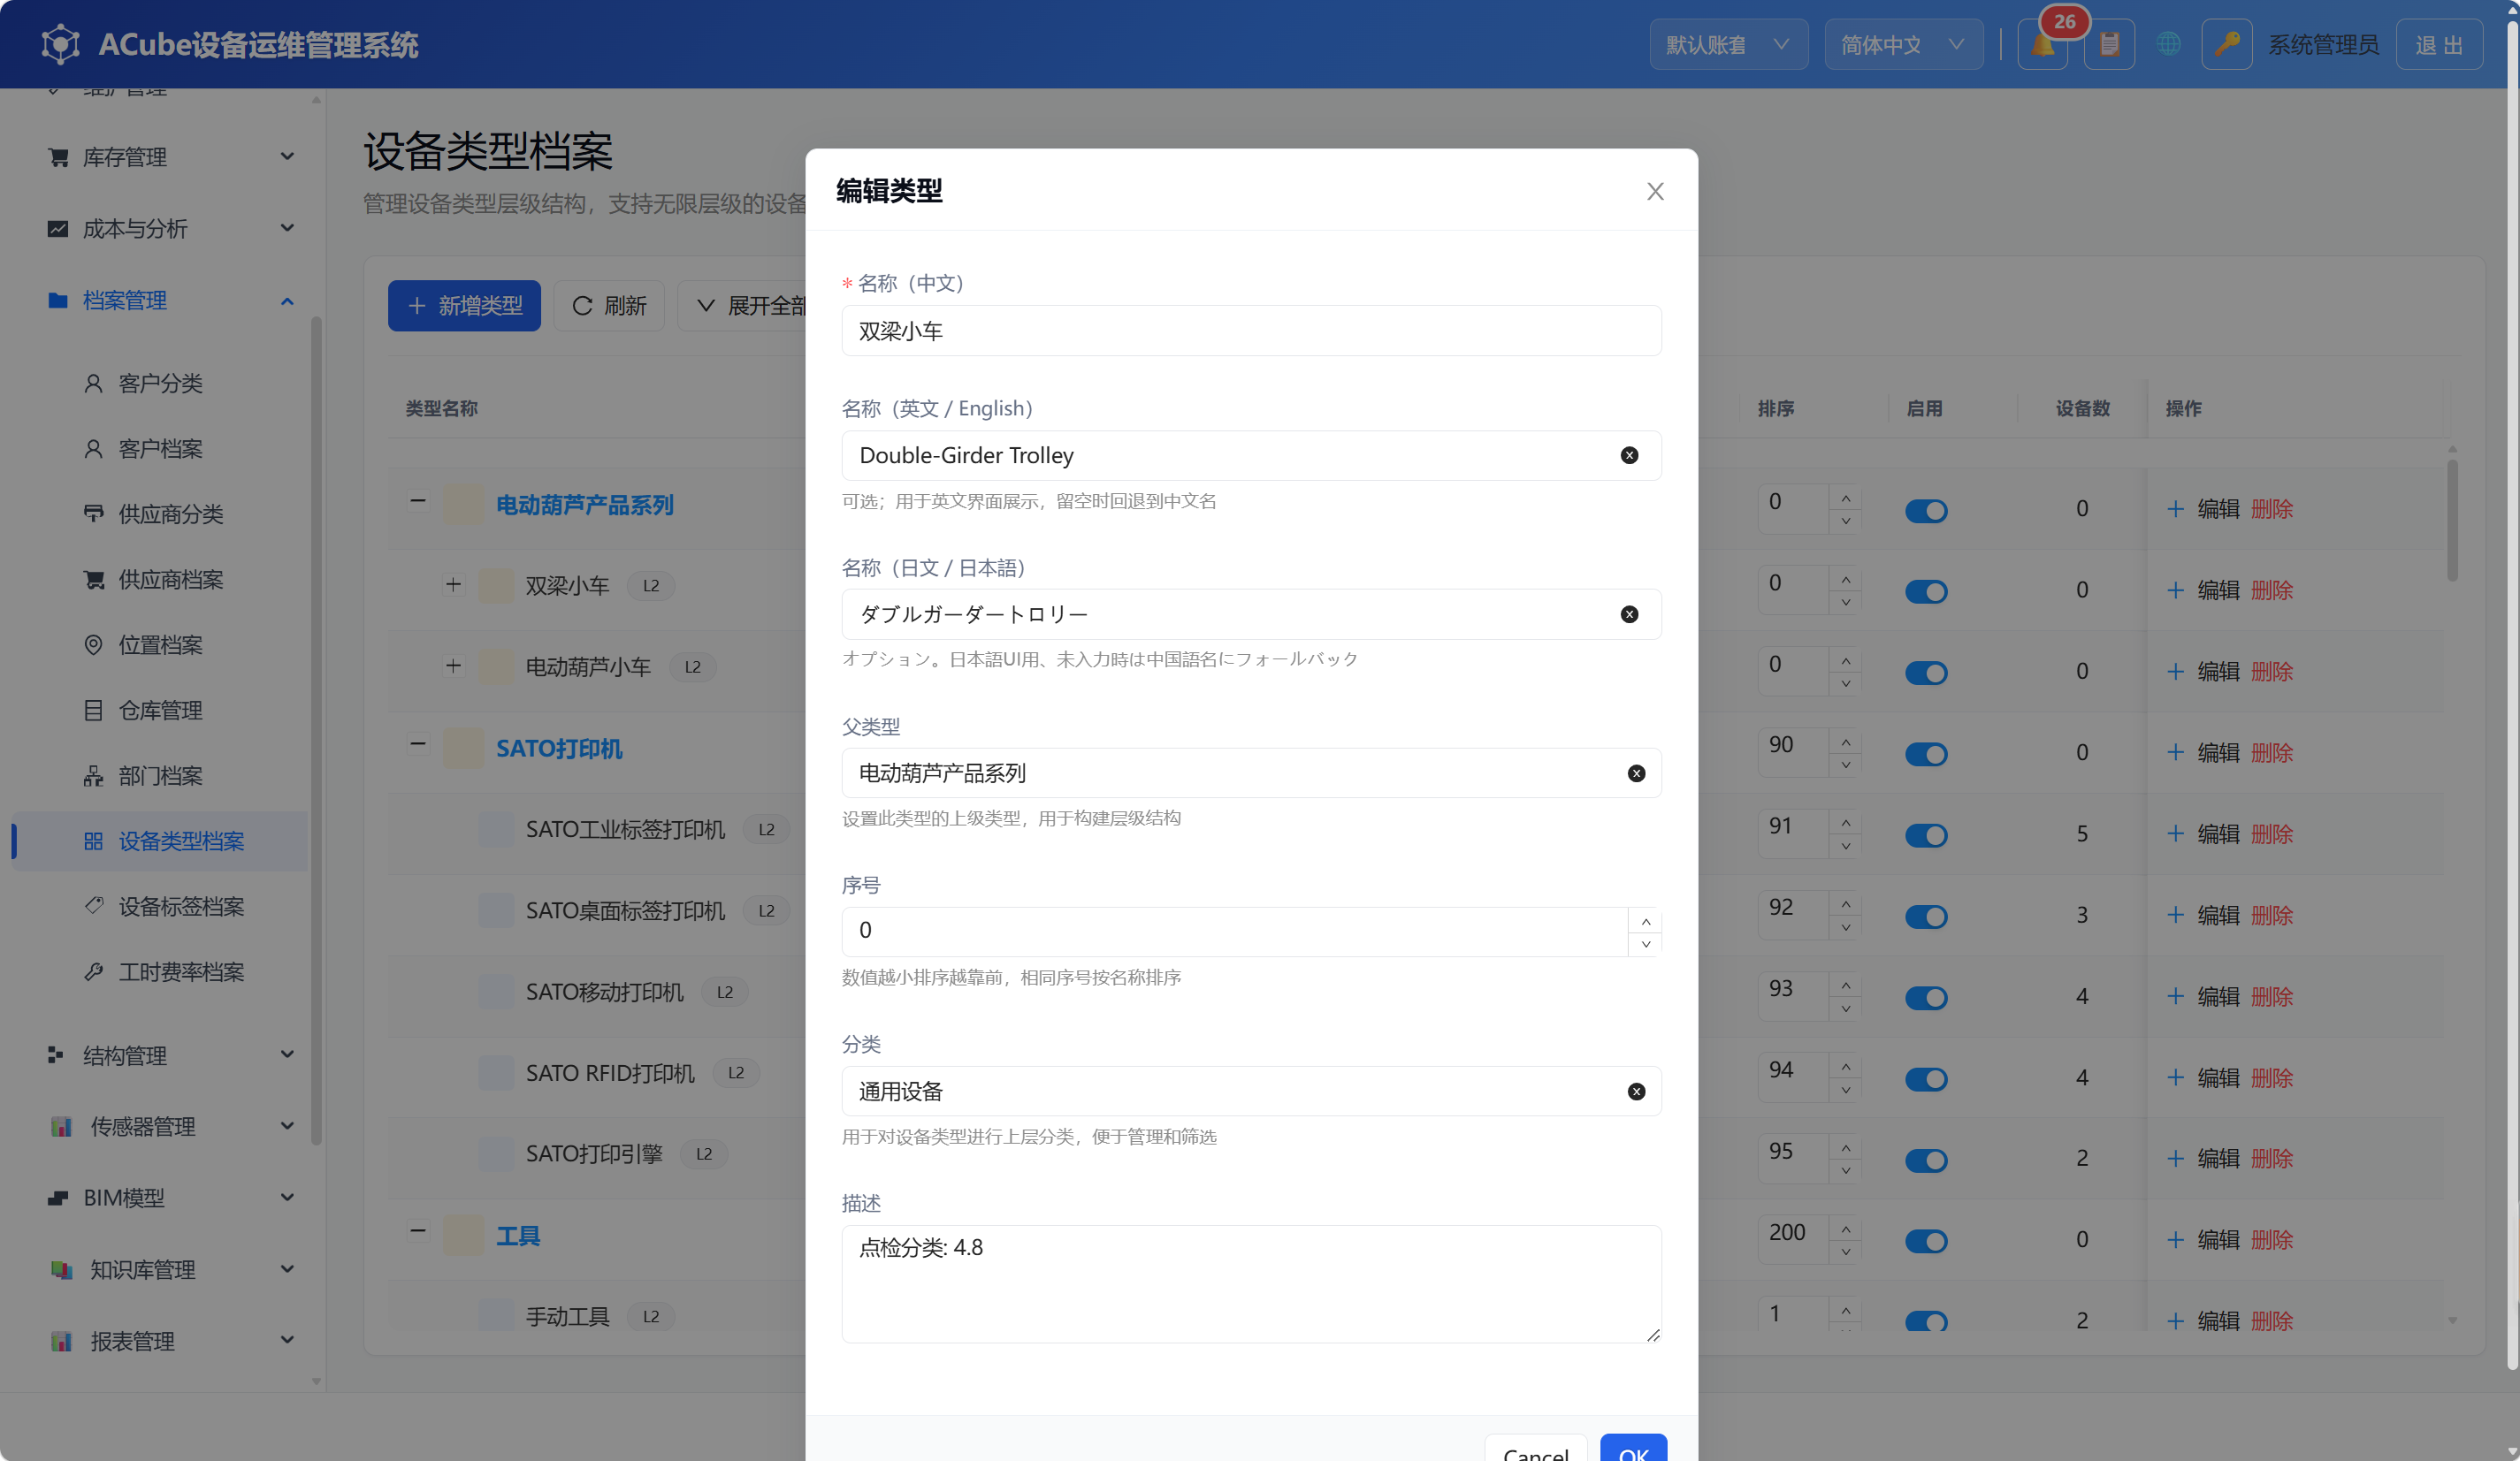The width and height of the screenshot is (2520, 1461).
Task: Click the notification bell icon with badge 26
Action: [x=2042, y=45]
